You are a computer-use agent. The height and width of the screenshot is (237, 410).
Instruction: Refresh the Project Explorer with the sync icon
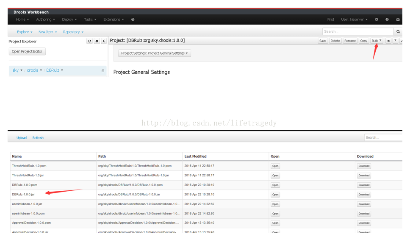coord(89,41)
